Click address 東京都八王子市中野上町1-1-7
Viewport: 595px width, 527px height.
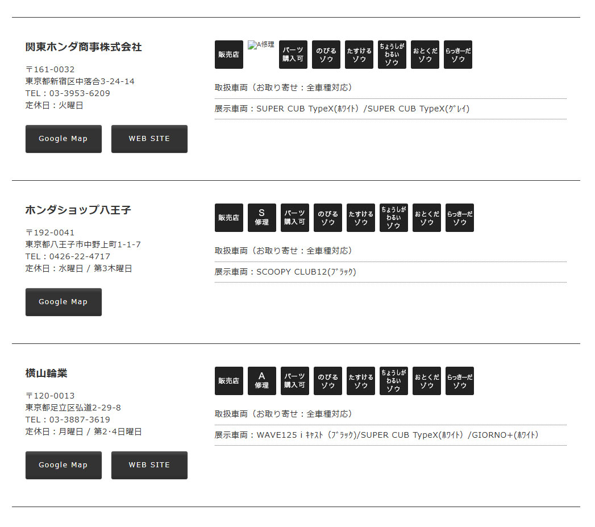pos(83,245)
